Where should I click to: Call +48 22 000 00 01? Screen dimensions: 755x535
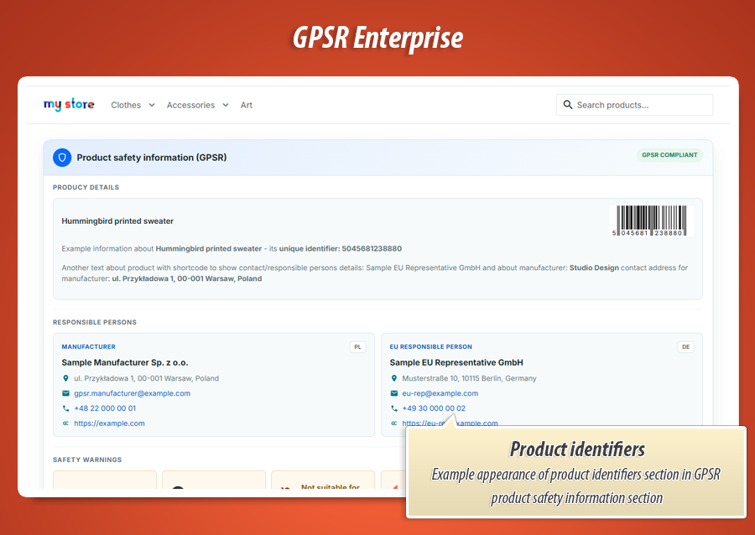coord(105,408)
